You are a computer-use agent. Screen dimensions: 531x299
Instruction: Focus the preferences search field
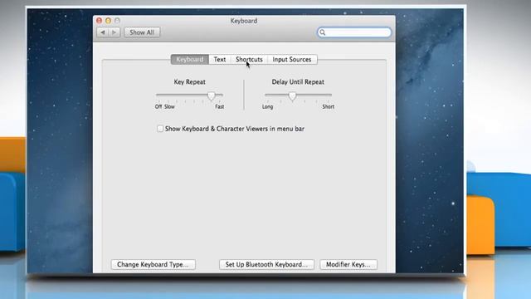(x=354, y=32)
